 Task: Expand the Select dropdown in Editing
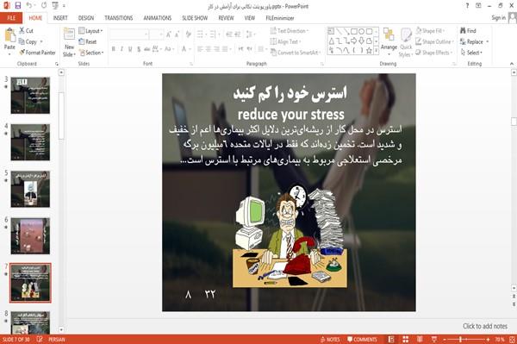(x=471, y=53)
